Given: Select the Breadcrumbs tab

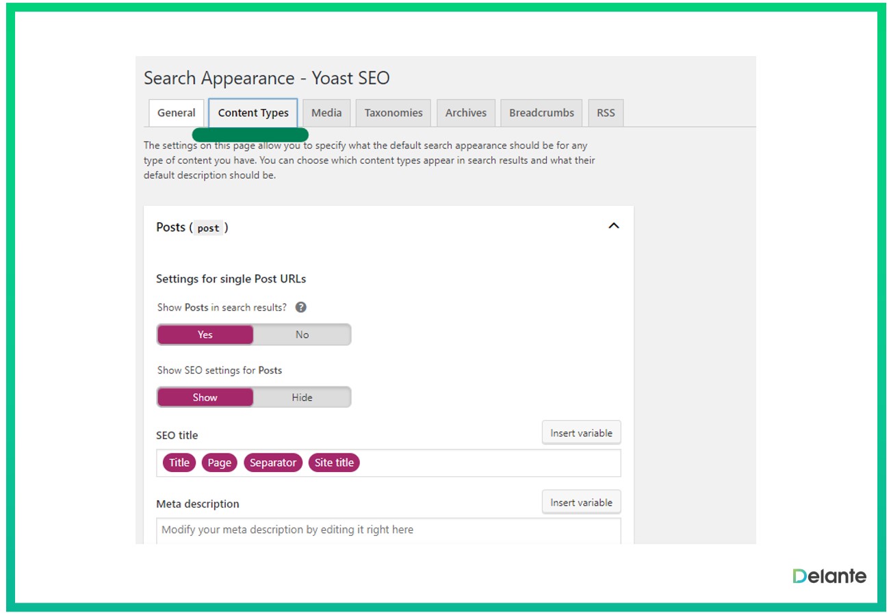Looking at the screenshot, I should pyautogui.click(x=541, y=112).
